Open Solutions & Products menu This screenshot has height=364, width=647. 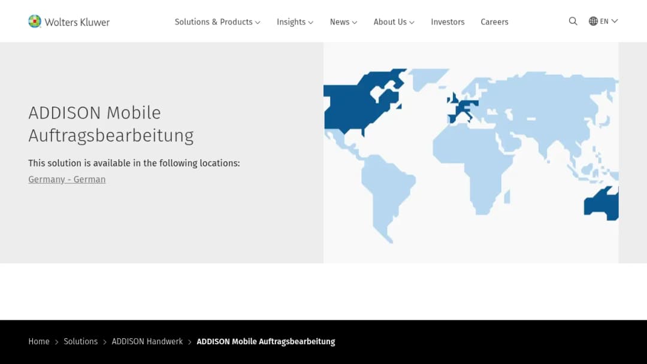click(x=217, y=22)
